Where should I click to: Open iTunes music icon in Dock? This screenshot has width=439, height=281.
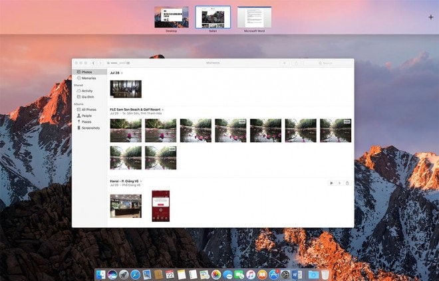(251, 275)
